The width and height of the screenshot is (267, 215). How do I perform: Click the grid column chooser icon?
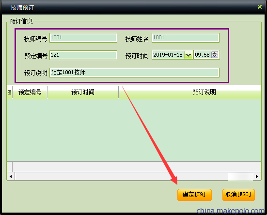[x=10, y=92]
